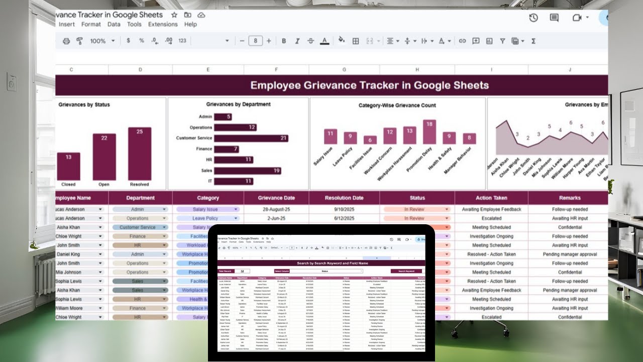Screen dimensions: 643x362
Task: Check the cloud document status icon
Action: (x=201, y=15)
